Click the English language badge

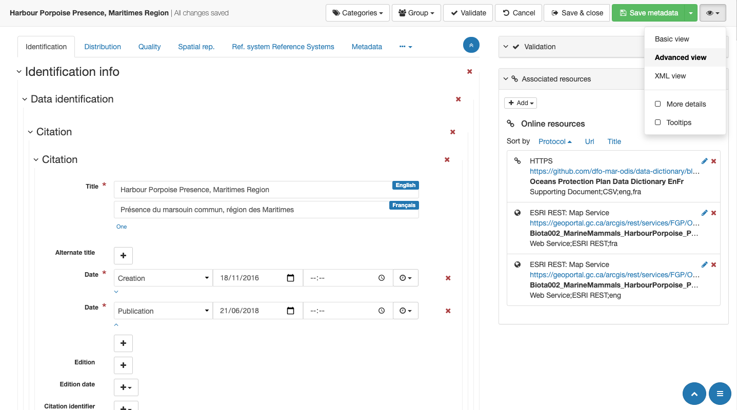(406, 185)
